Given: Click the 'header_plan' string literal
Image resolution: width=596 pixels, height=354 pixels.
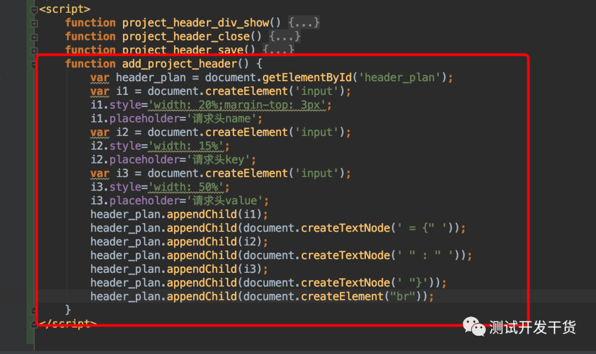Looking at the screenshot, I should tap(400, 77).
